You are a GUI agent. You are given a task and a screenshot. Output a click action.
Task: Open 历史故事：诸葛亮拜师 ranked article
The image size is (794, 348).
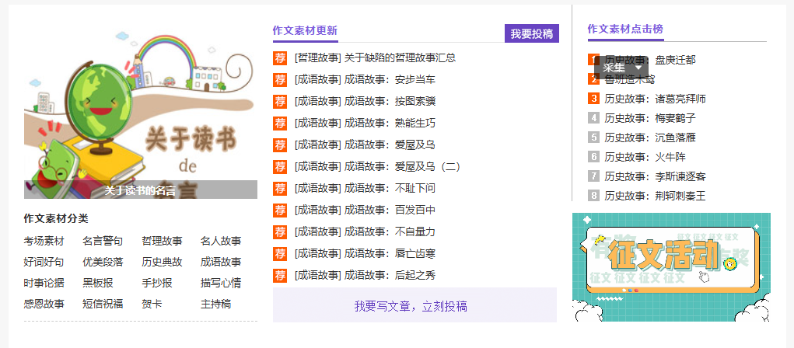point(656,99)
